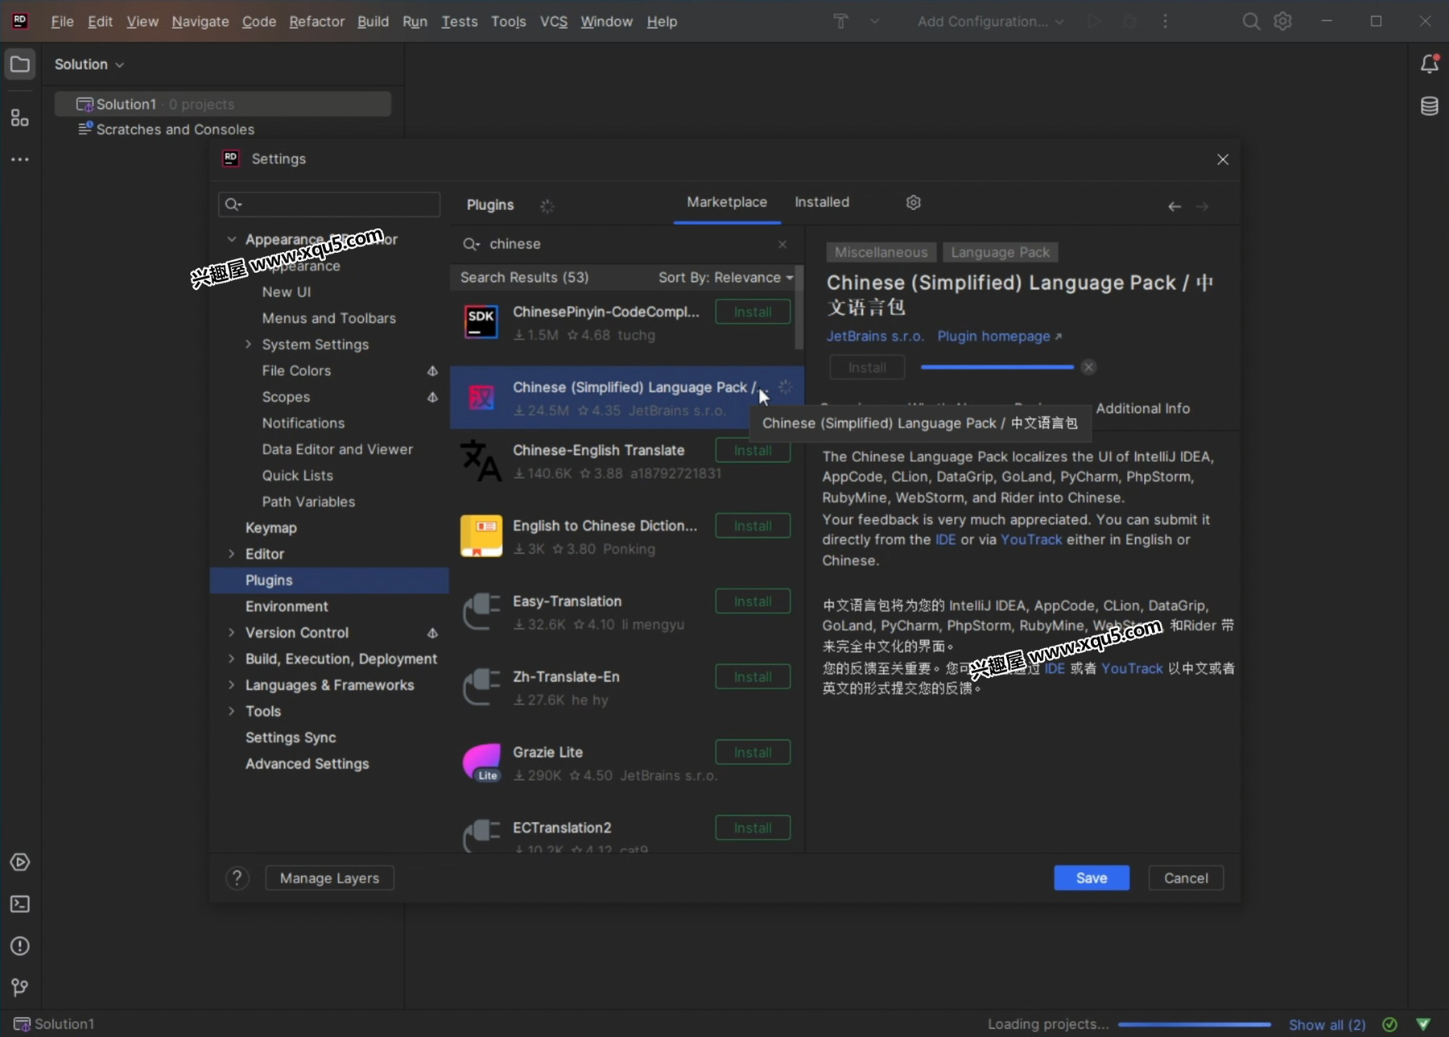The width and height of the screenshot is (1449, 1037).
Task: Click the Build hammer icon
Action: coord(841,22)
